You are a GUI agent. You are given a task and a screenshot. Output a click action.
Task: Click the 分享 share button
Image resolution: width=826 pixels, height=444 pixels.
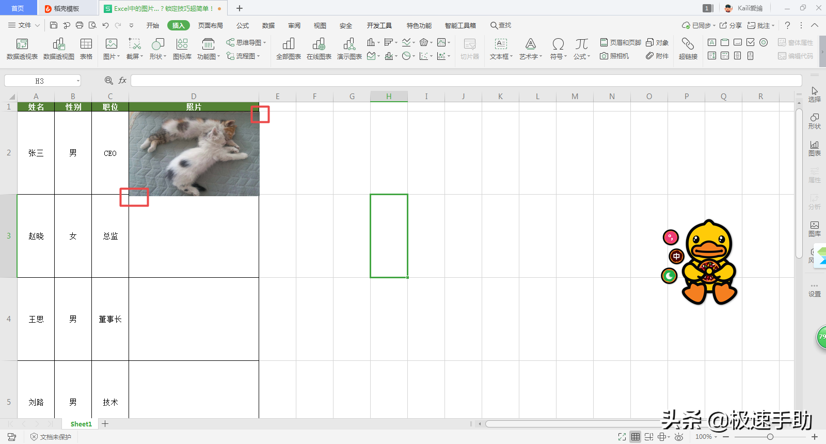tap(731, 25)
